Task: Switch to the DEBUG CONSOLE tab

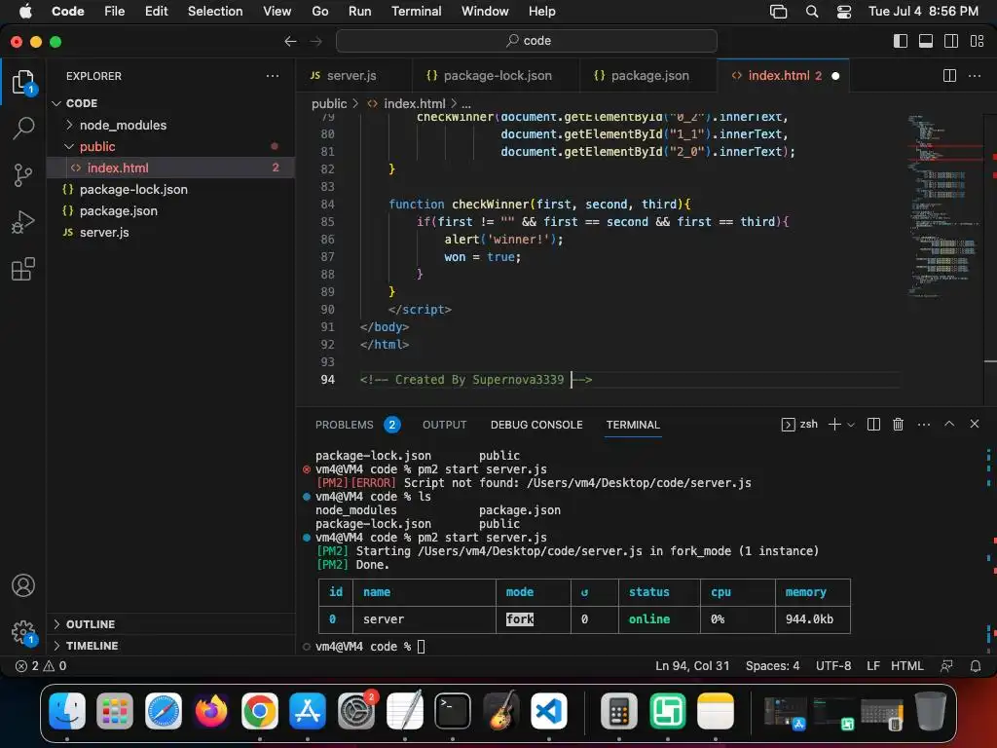Action: click(x=536, y=425)
